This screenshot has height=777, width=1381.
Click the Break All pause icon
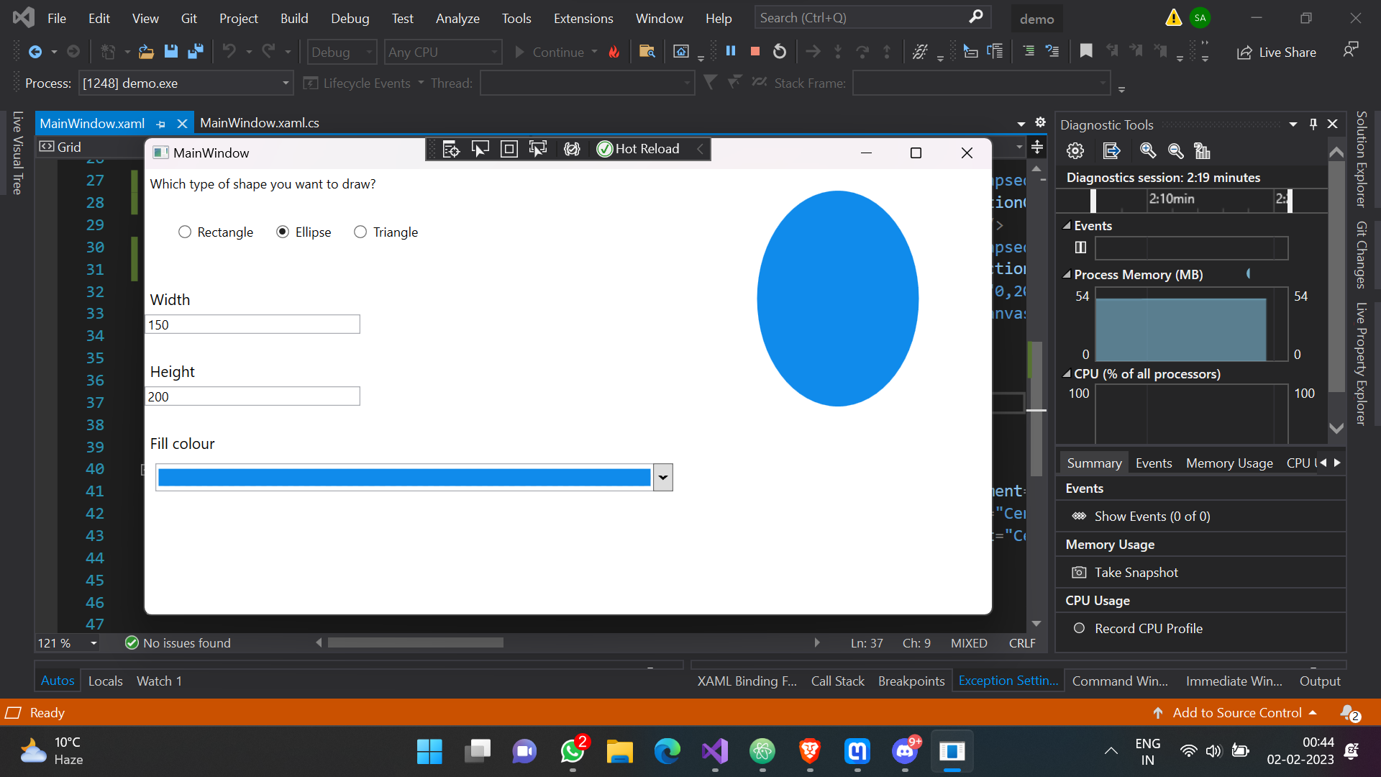point(731,51)
